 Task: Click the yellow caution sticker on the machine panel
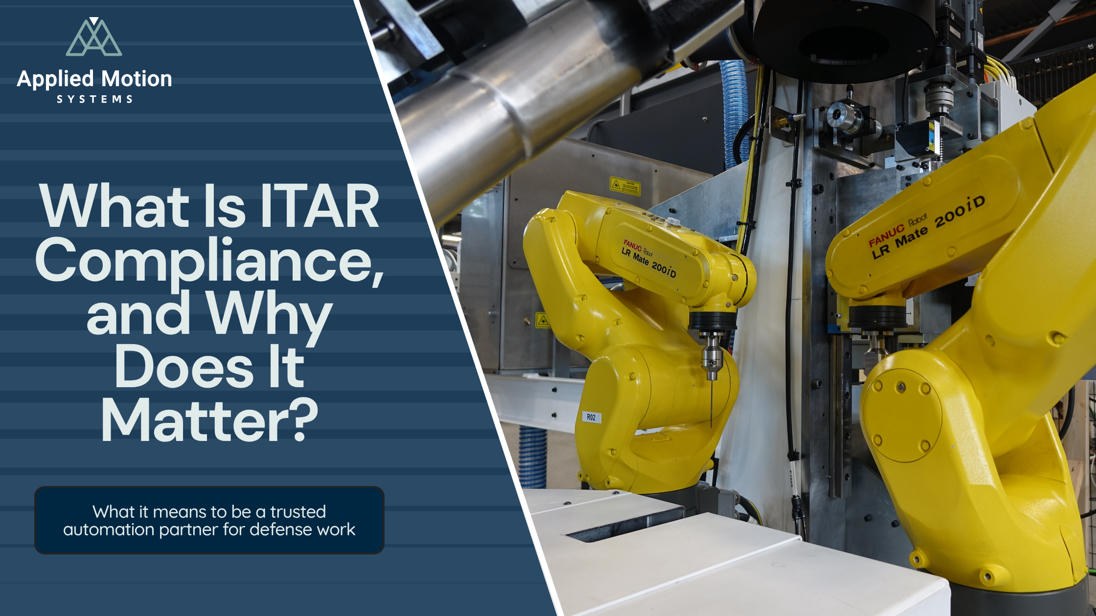click(625, 186)
